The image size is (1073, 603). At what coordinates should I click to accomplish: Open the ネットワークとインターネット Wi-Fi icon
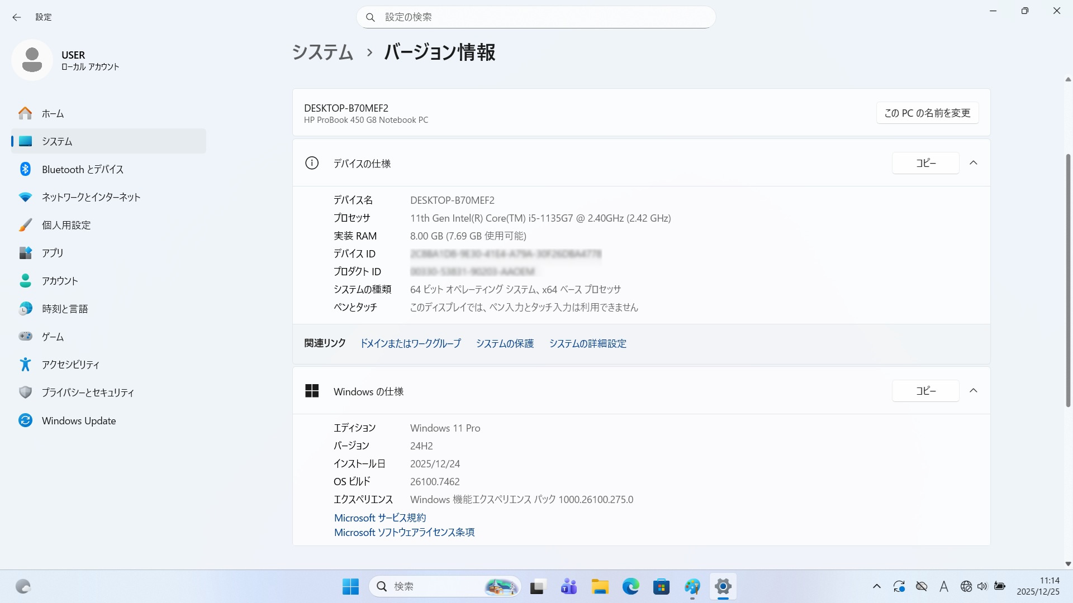click(25, 197)
